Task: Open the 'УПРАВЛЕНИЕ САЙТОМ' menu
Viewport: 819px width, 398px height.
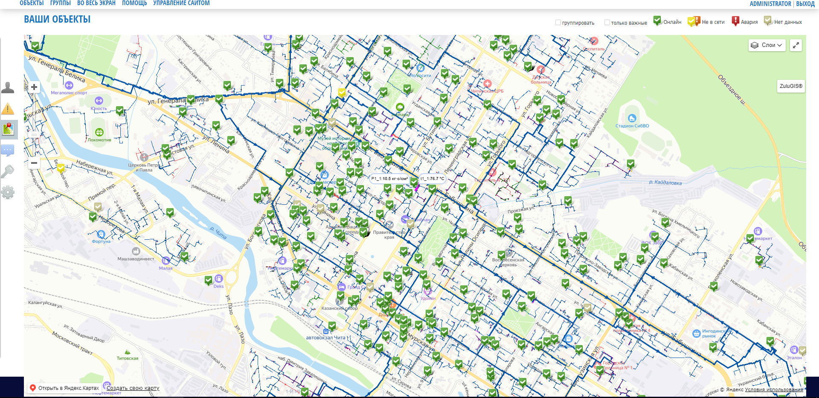Action: click(x=181, y=3)
